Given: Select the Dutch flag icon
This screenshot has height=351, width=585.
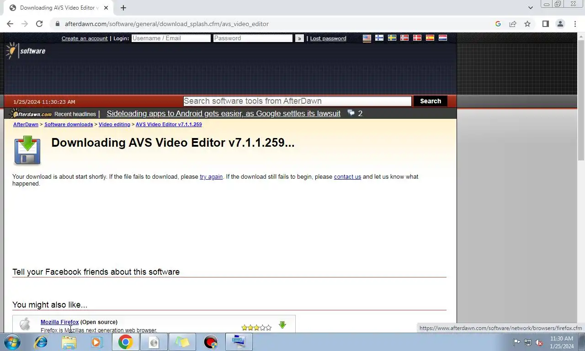Looking at the screenshot, I should (443, 38).
